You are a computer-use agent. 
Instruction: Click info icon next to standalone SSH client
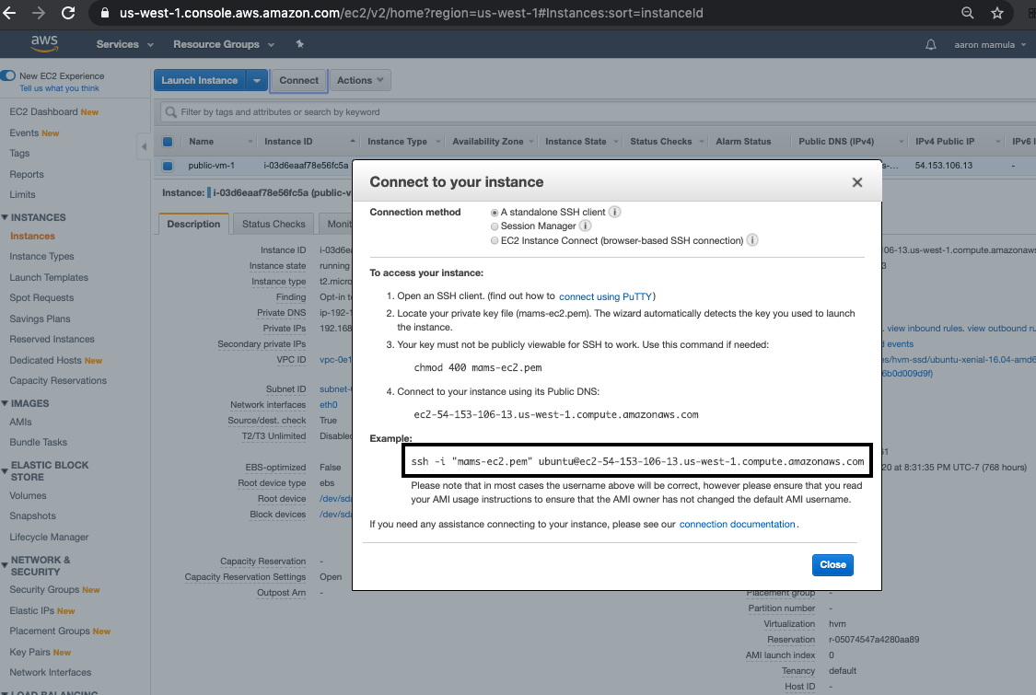point(614,212)
